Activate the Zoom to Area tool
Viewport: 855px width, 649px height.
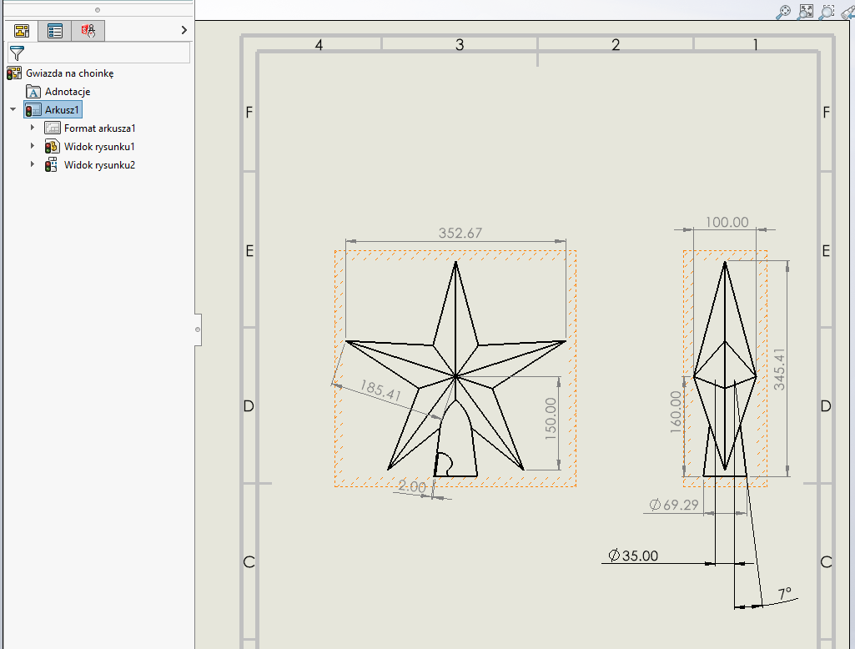click(827, 11)
